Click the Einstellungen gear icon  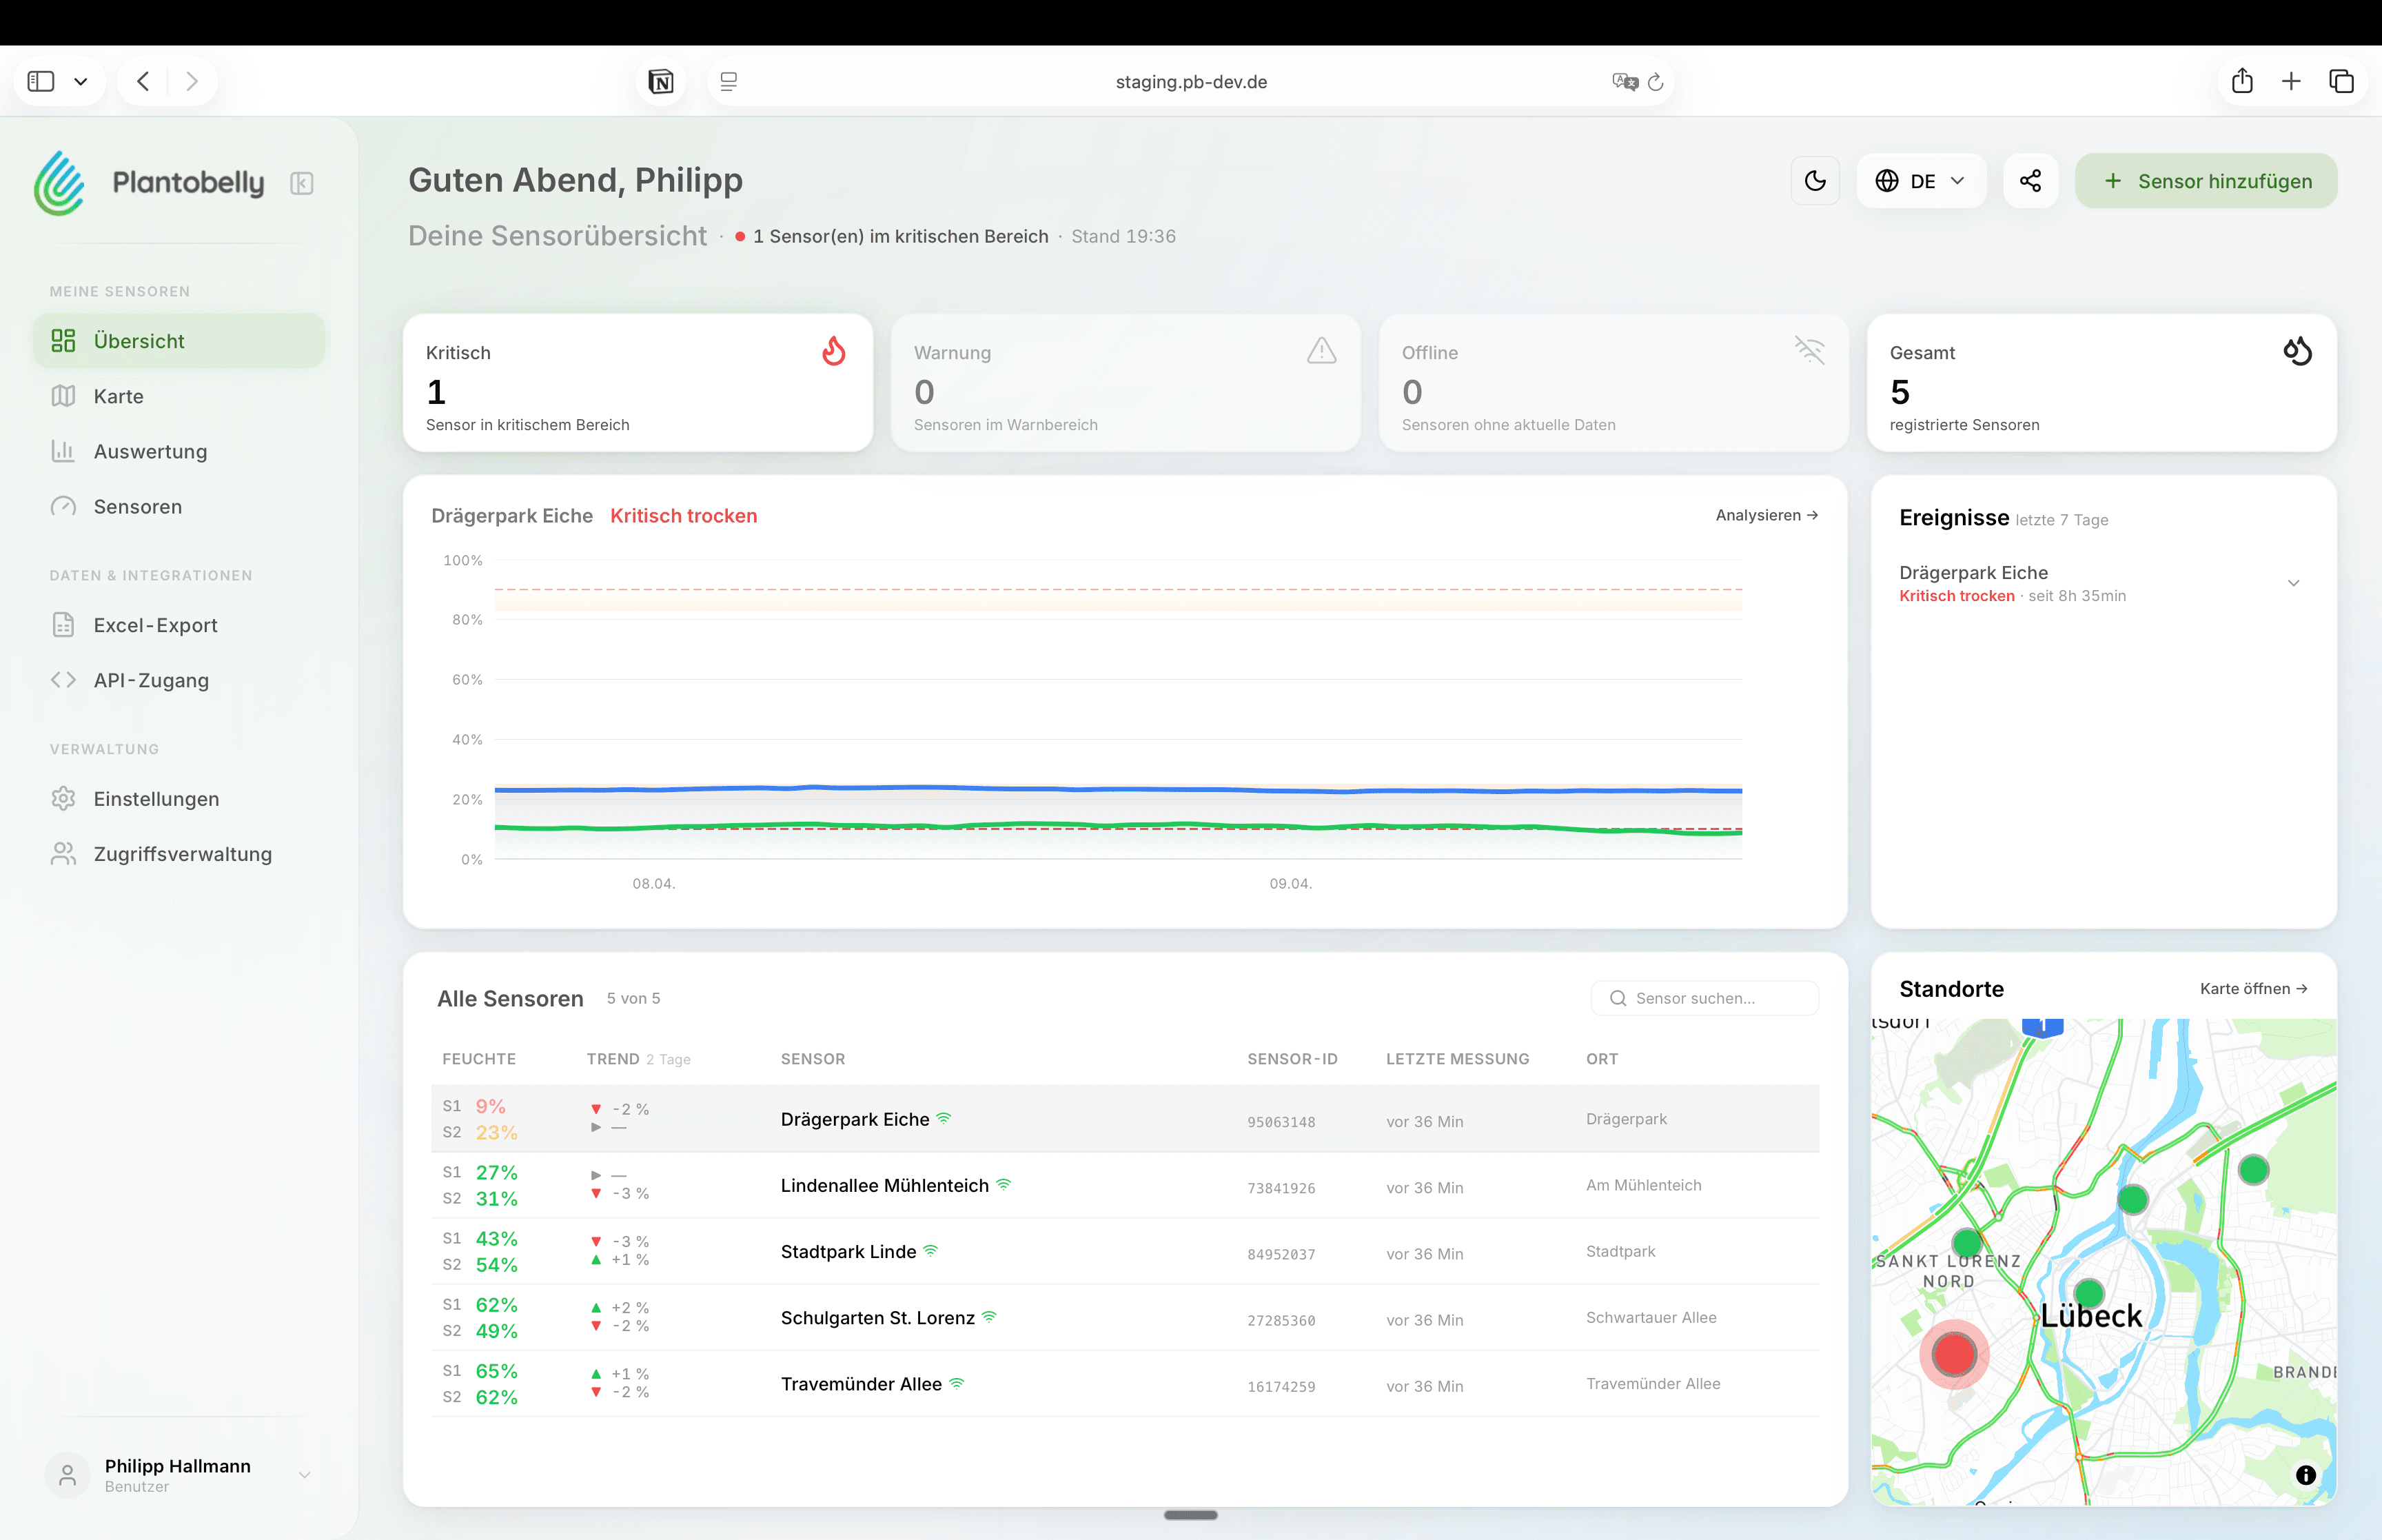pos(63,798)
